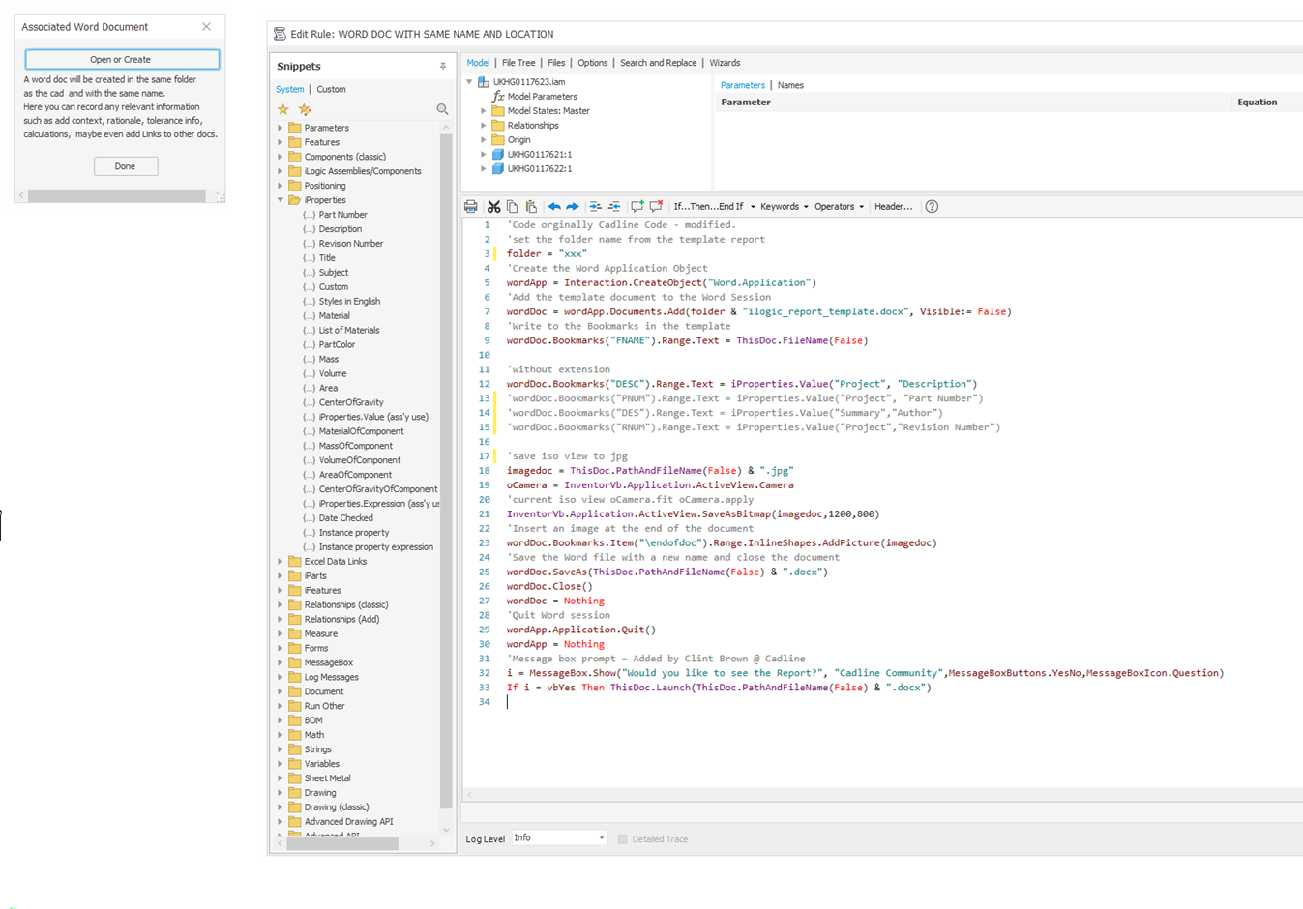Select the Part Number snippet
The image size is (1303, 909).
click(x=342, y=215)
